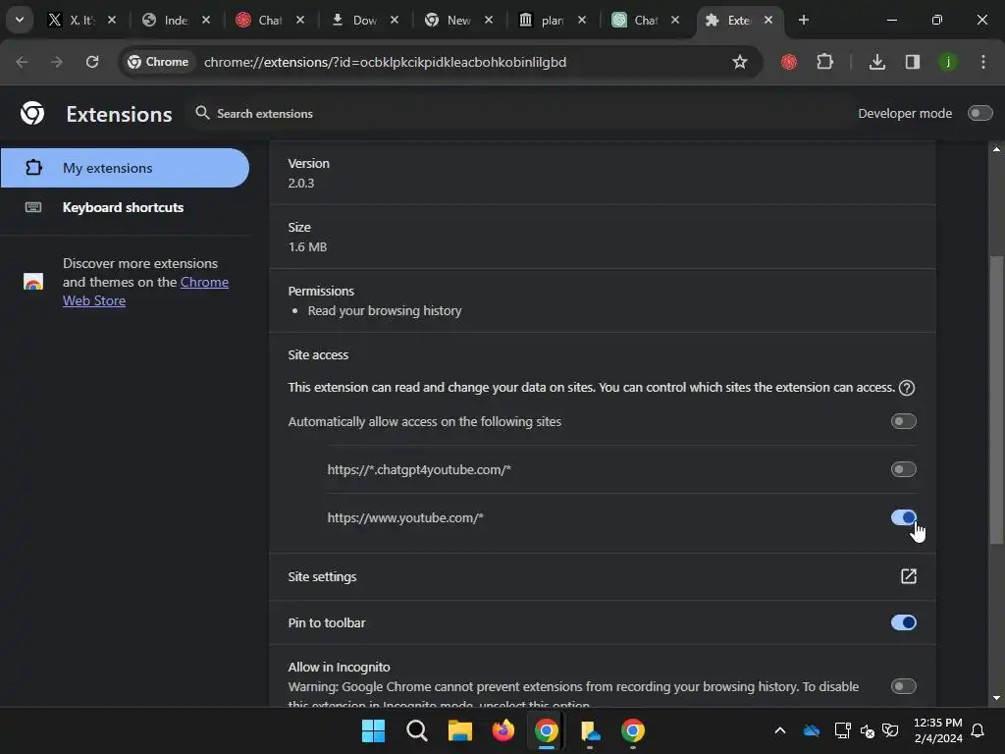Click the scrollbar down arrow
Image resolution: width=1005 pixels, height=754 pixels.
(x=996, y=698)
